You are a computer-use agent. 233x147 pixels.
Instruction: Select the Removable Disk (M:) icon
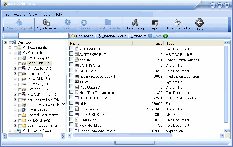tap(24, 99)
